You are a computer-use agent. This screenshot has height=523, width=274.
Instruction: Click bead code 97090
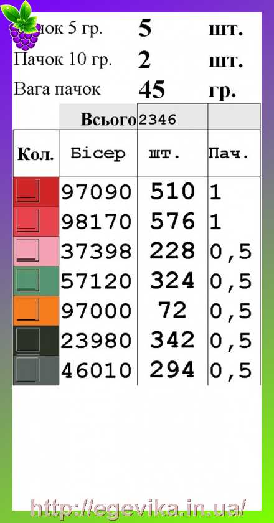point(96,192)
